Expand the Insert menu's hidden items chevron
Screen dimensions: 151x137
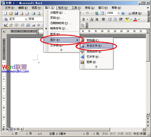click(61, 50)
